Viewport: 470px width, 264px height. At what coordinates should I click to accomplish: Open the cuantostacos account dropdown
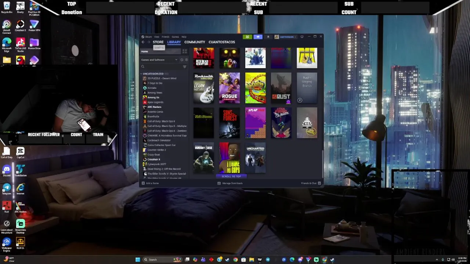tap(286, 37)
